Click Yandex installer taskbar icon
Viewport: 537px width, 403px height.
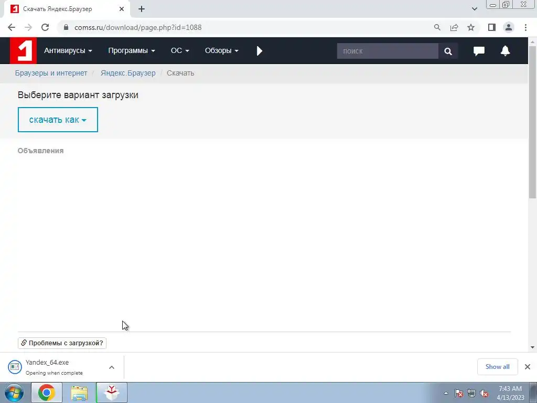112,393
